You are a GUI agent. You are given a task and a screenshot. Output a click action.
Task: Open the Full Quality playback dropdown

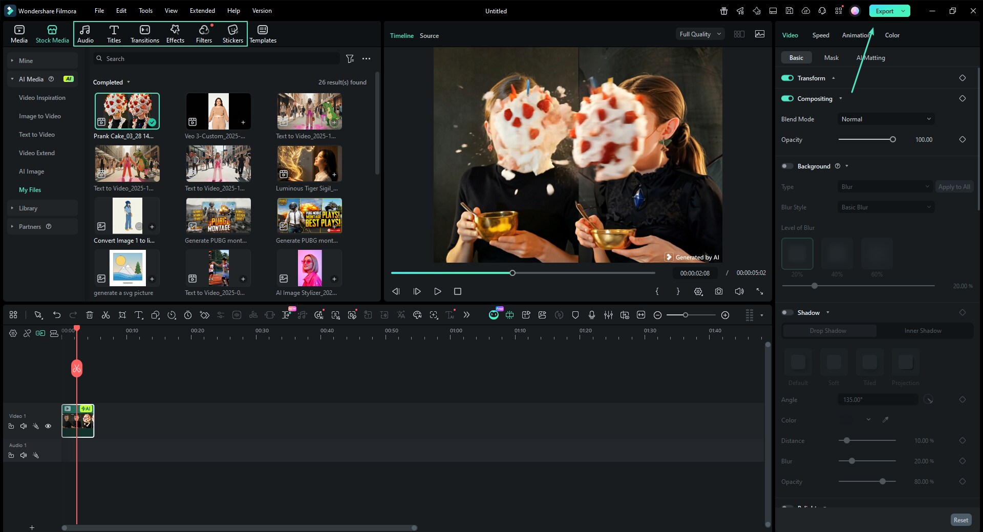[699, 34]
